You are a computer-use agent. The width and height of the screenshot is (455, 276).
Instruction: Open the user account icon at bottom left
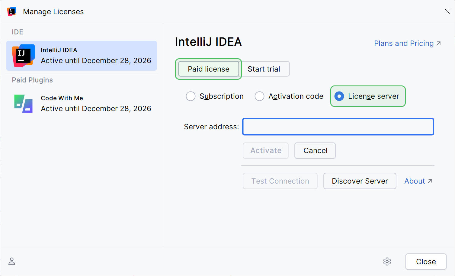click(11, 261)
